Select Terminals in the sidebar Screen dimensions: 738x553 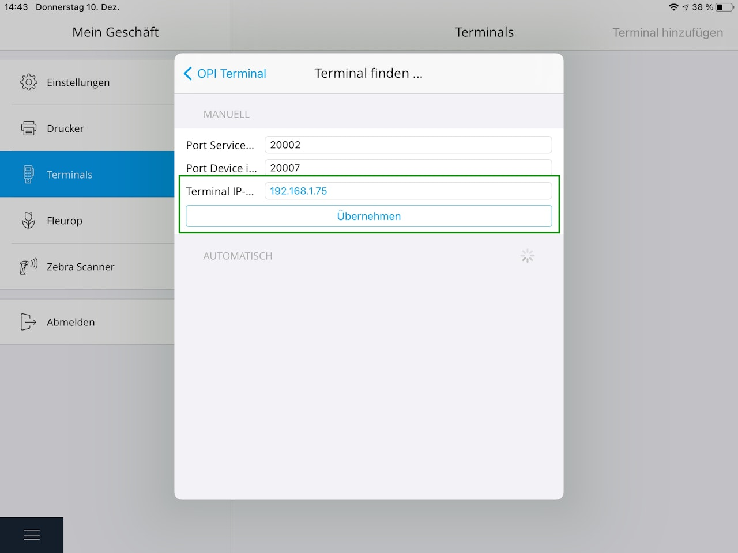[x=87, y=175]
